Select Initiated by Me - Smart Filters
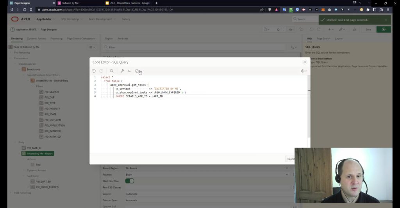The width and height of the screenshot is (400, 208). pyautogui.click(x=52, y=81)
